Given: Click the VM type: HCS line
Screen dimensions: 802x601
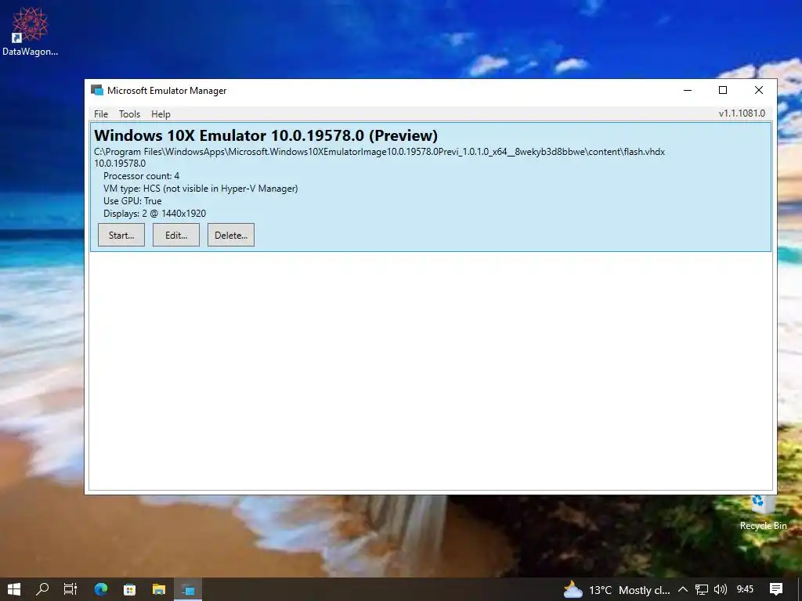Looking at the screenshot, I should 200,189.
